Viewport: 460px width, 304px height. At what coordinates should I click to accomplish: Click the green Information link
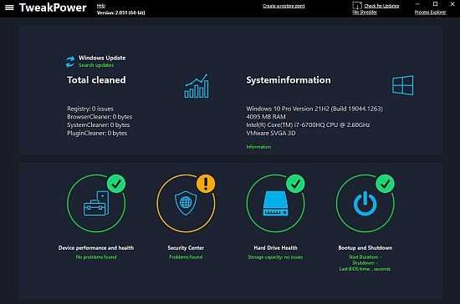[258, 147]
